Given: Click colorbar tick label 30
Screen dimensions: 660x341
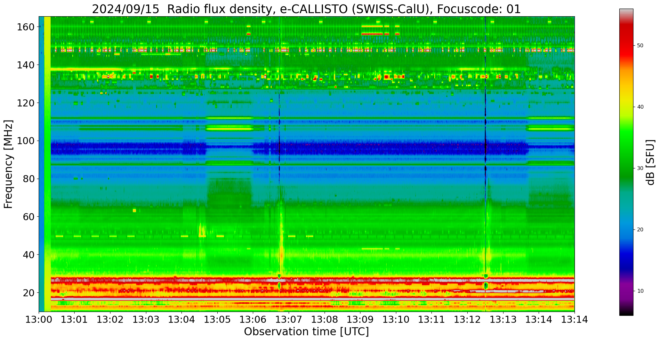Looking at the screenshot, I should [x=640, y=168].
